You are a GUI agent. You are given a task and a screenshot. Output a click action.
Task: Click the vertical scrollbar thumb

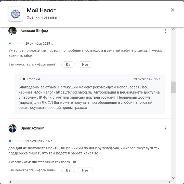[x=173, y=87]
